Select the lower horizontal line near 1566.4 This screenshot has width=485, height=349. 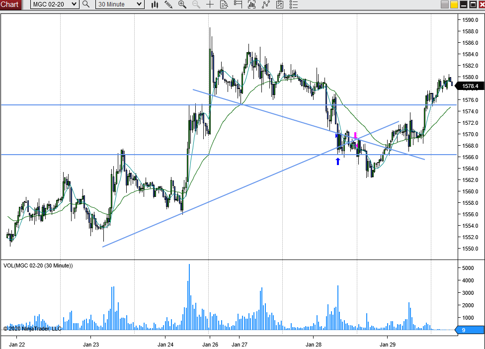coord(229,155)
